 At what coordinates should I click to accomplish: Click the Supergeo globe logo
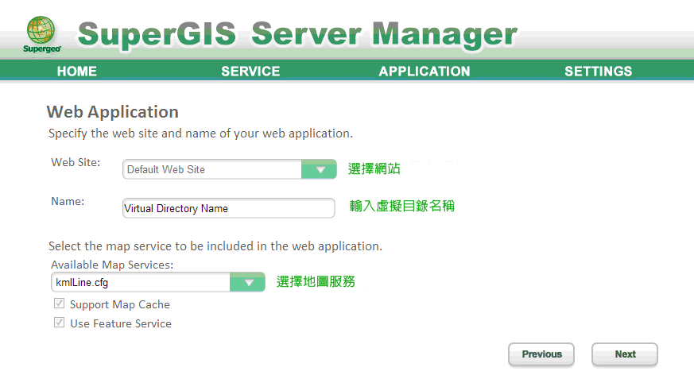(x=41, y=34)
